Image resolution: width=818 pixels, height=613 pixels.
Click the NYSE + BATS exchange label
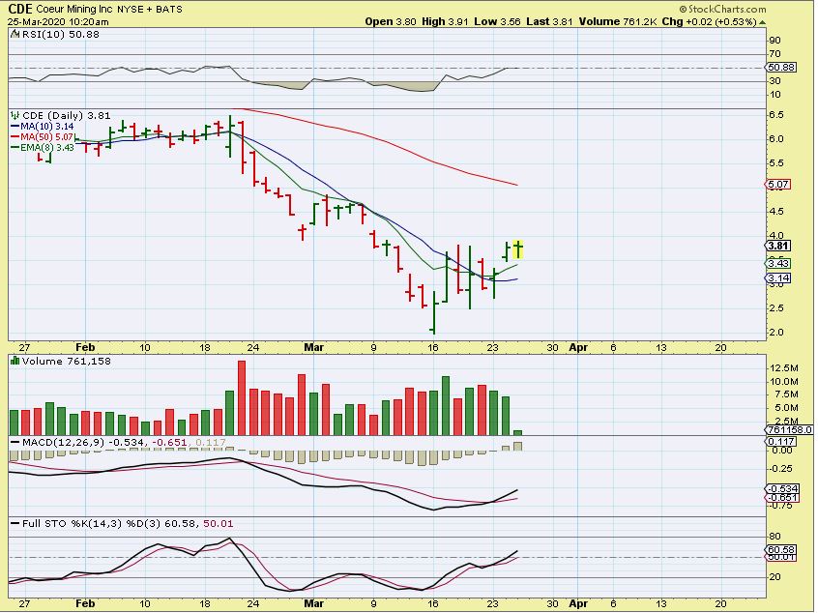[x=150, y=10]
